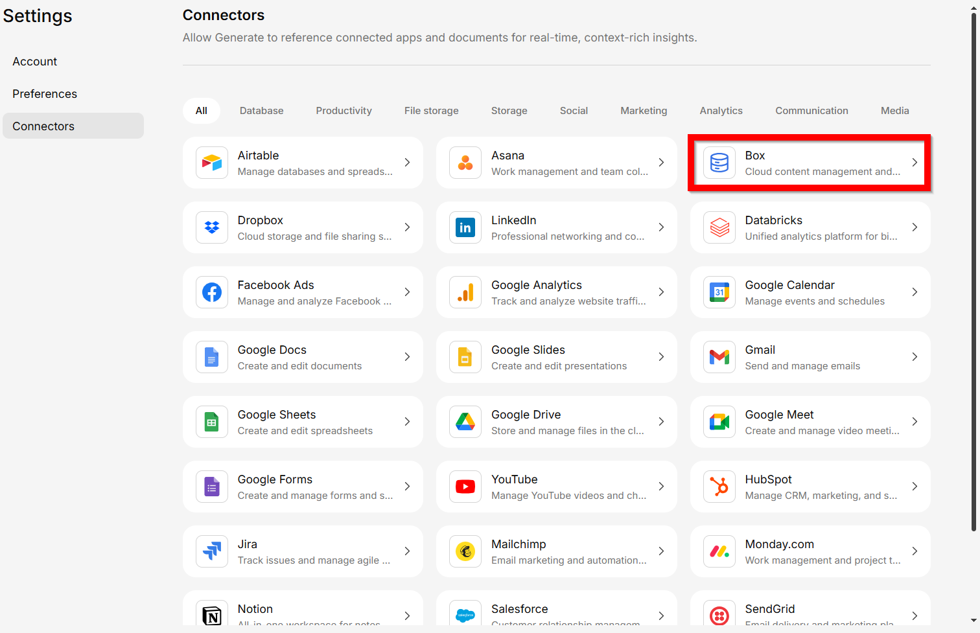
Task: Switch to the Database filter tab
Action: click(x=261, y=111)
